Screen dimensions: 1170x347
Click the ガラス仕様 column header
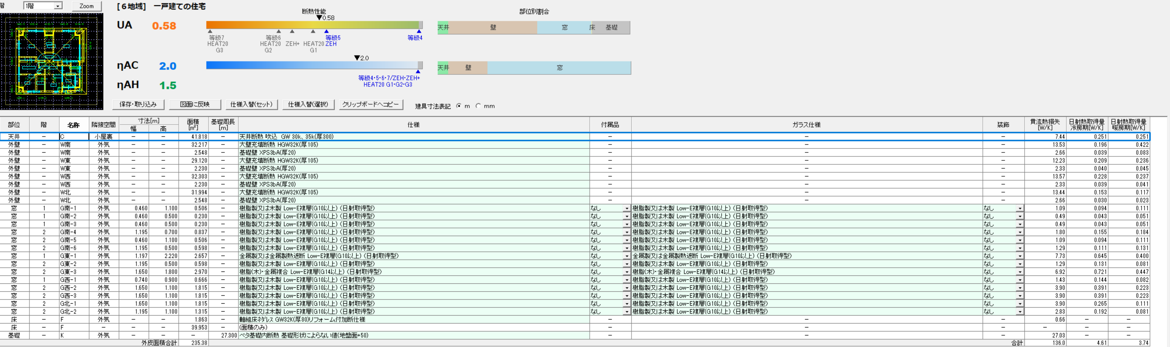pyautogui.click(x=807, y=125)
